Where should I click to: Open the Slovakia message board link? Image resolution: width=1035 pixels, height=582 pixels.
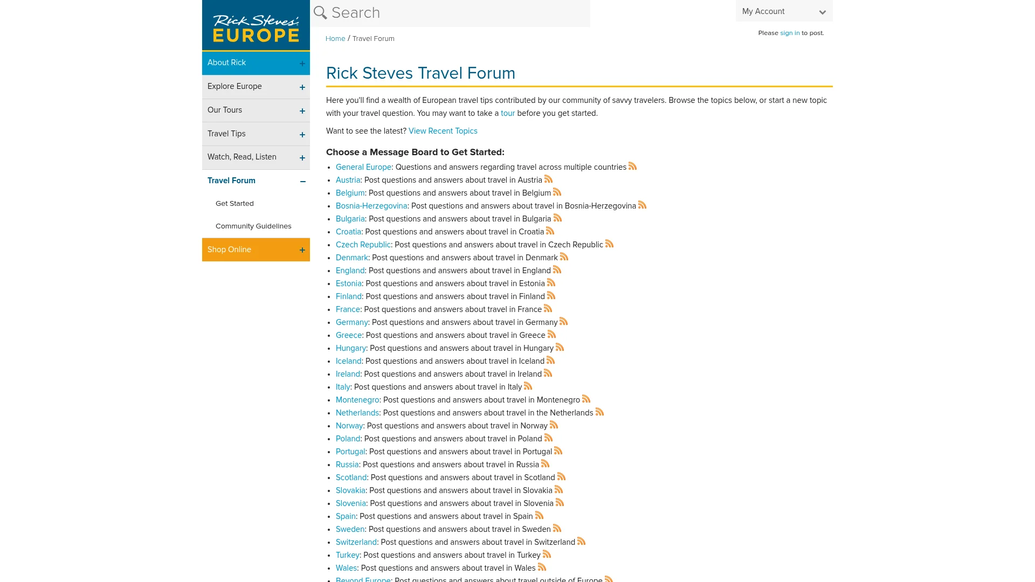(350, 490)
